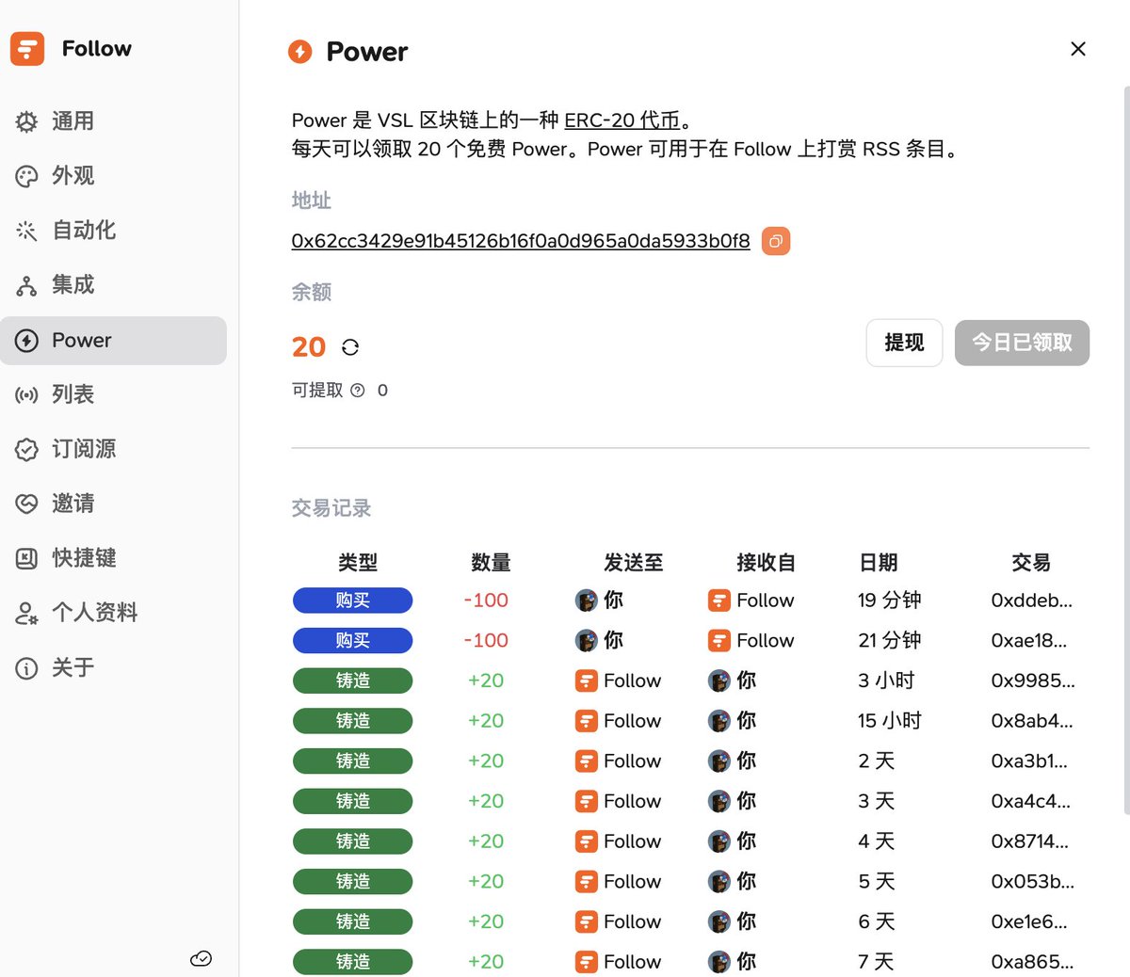The image size is (1130, 977).
Task: Switch to the 订阅源 settings tab
Action: 113,450
